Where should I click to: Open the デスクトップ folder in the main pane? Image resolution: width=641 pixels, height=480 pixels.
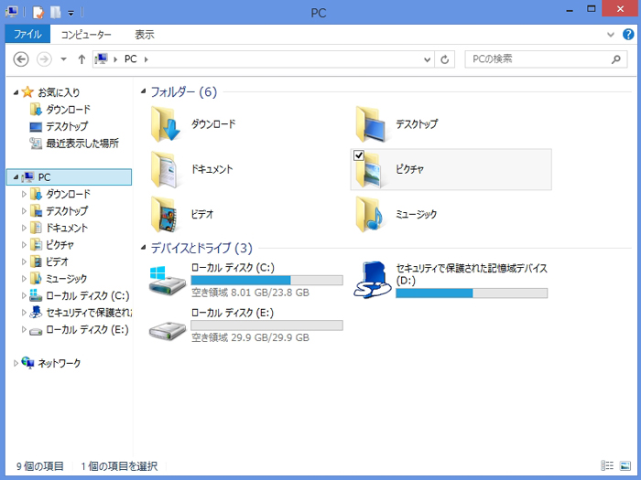coord(397,124)
